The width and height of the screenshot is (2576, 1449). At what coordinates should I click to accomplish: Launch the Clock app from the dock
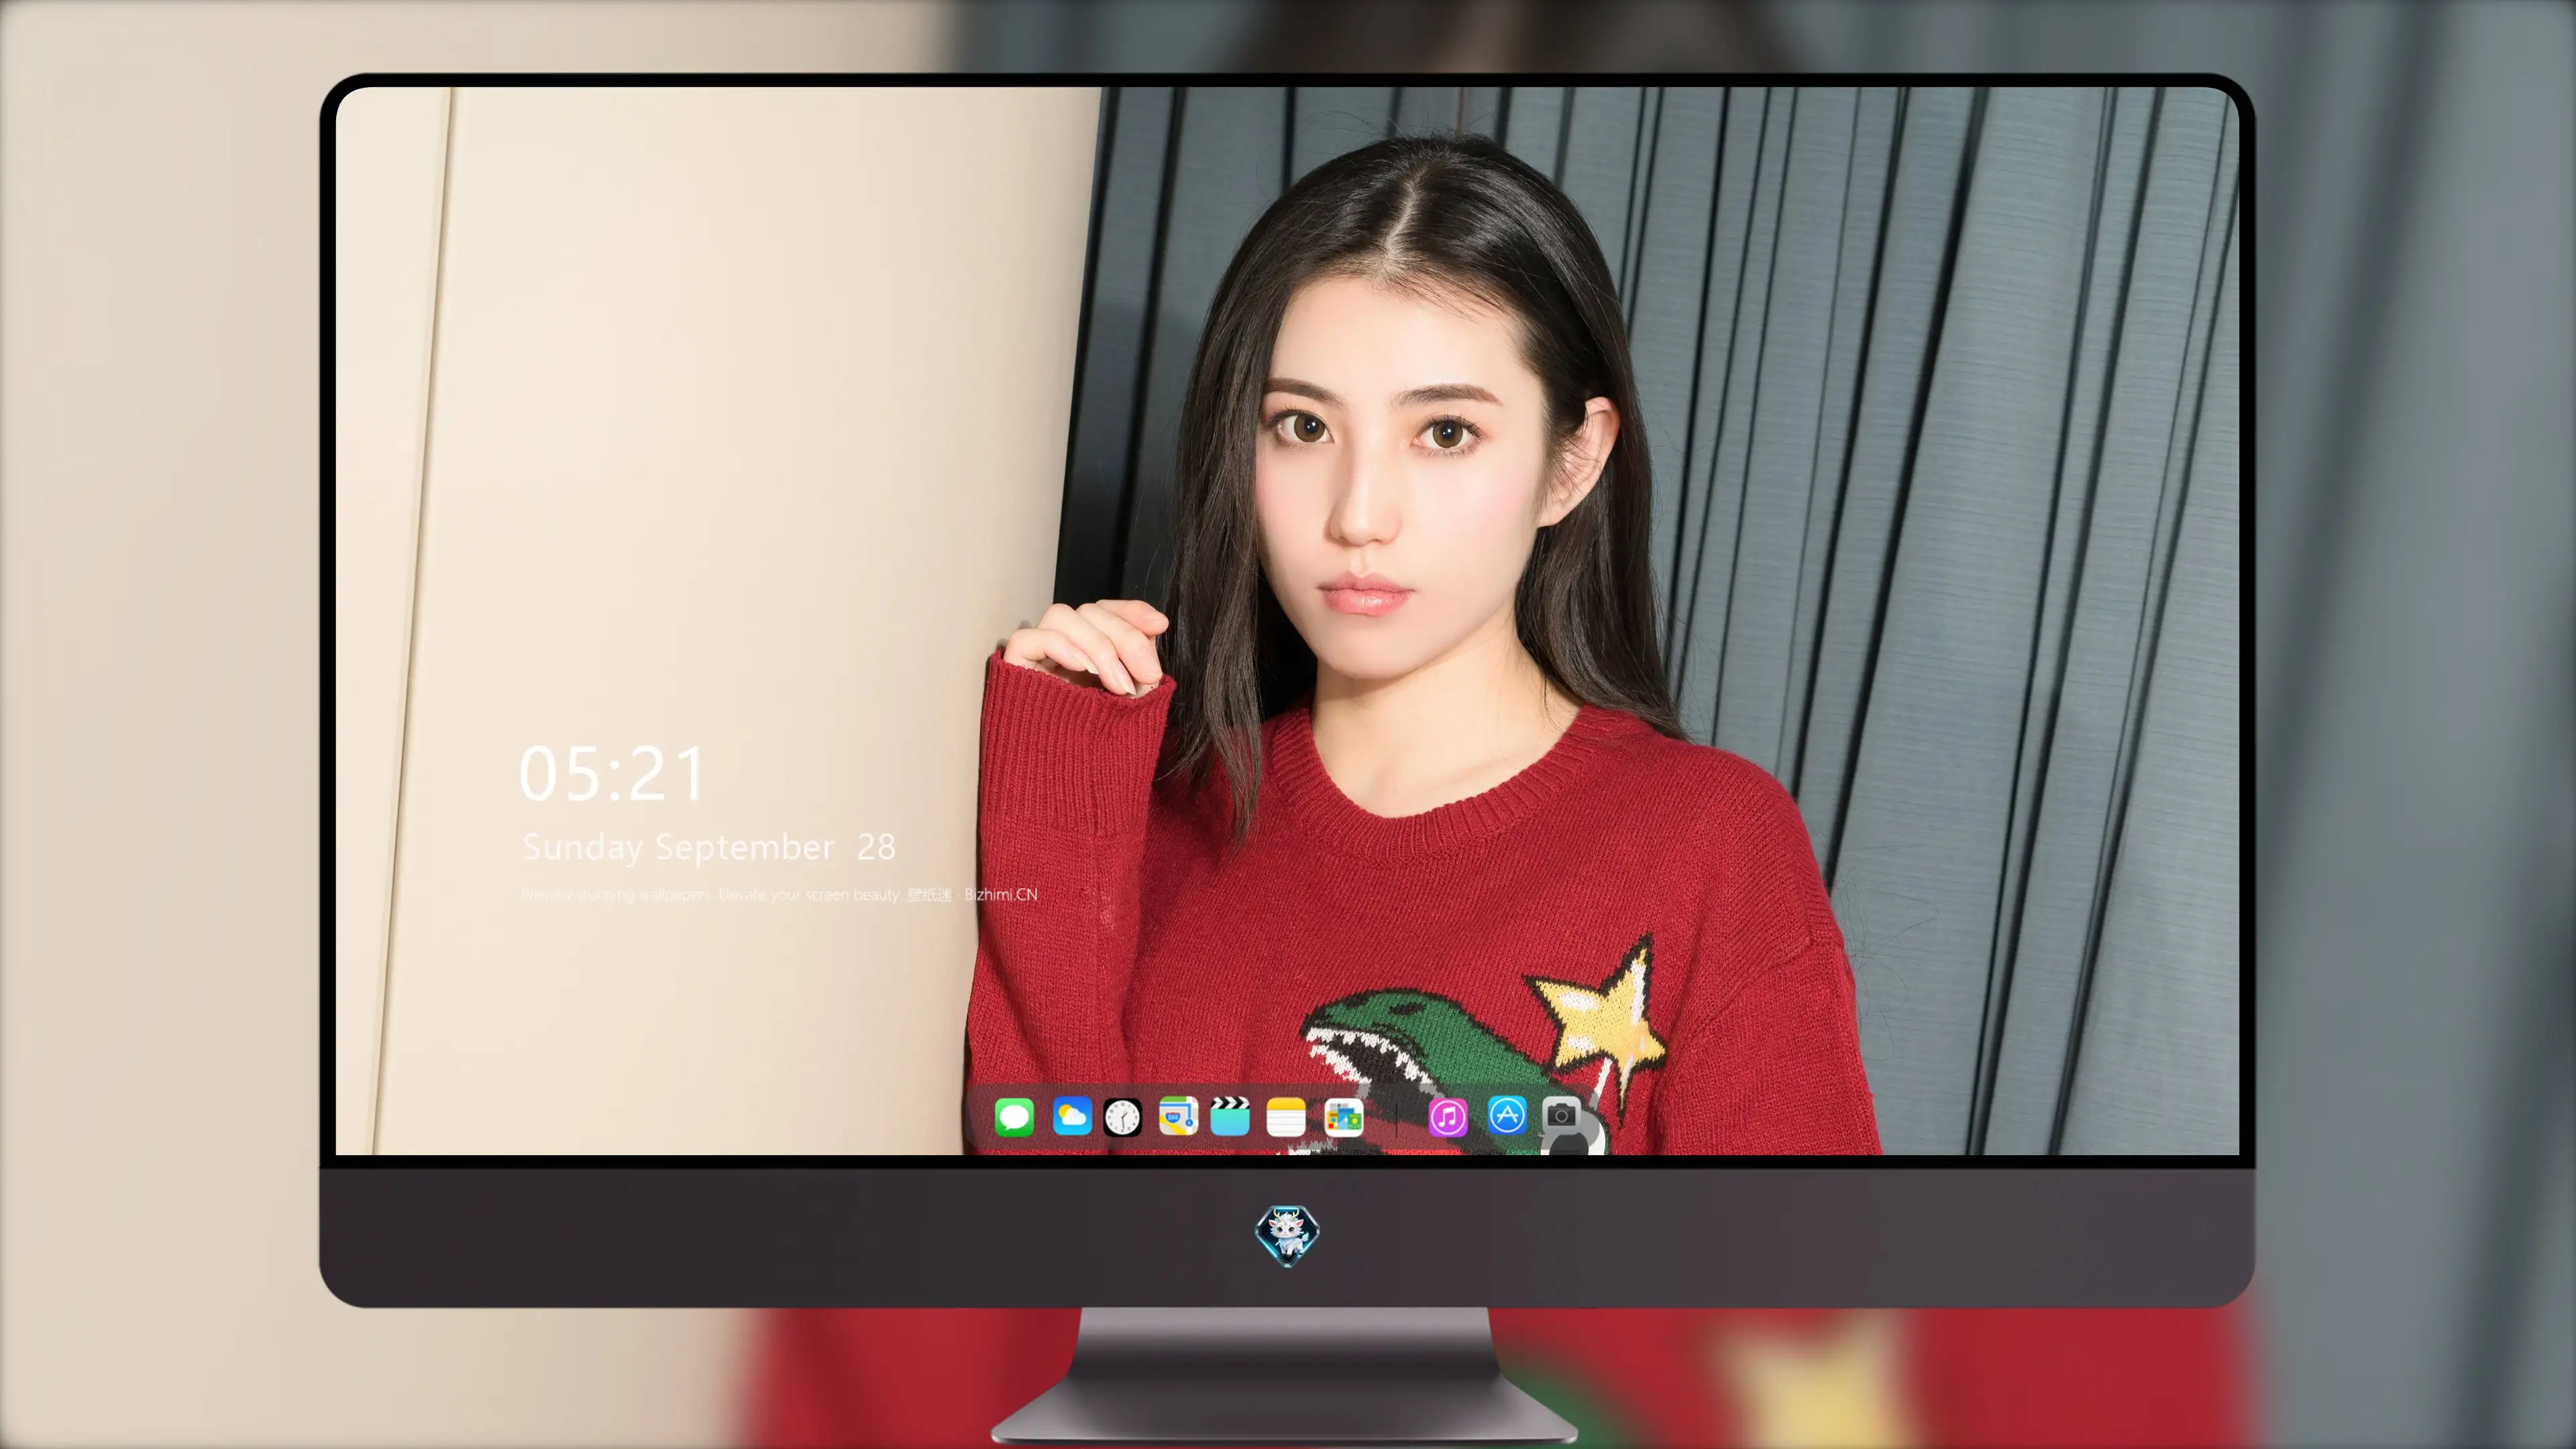pos(1122,1117)
